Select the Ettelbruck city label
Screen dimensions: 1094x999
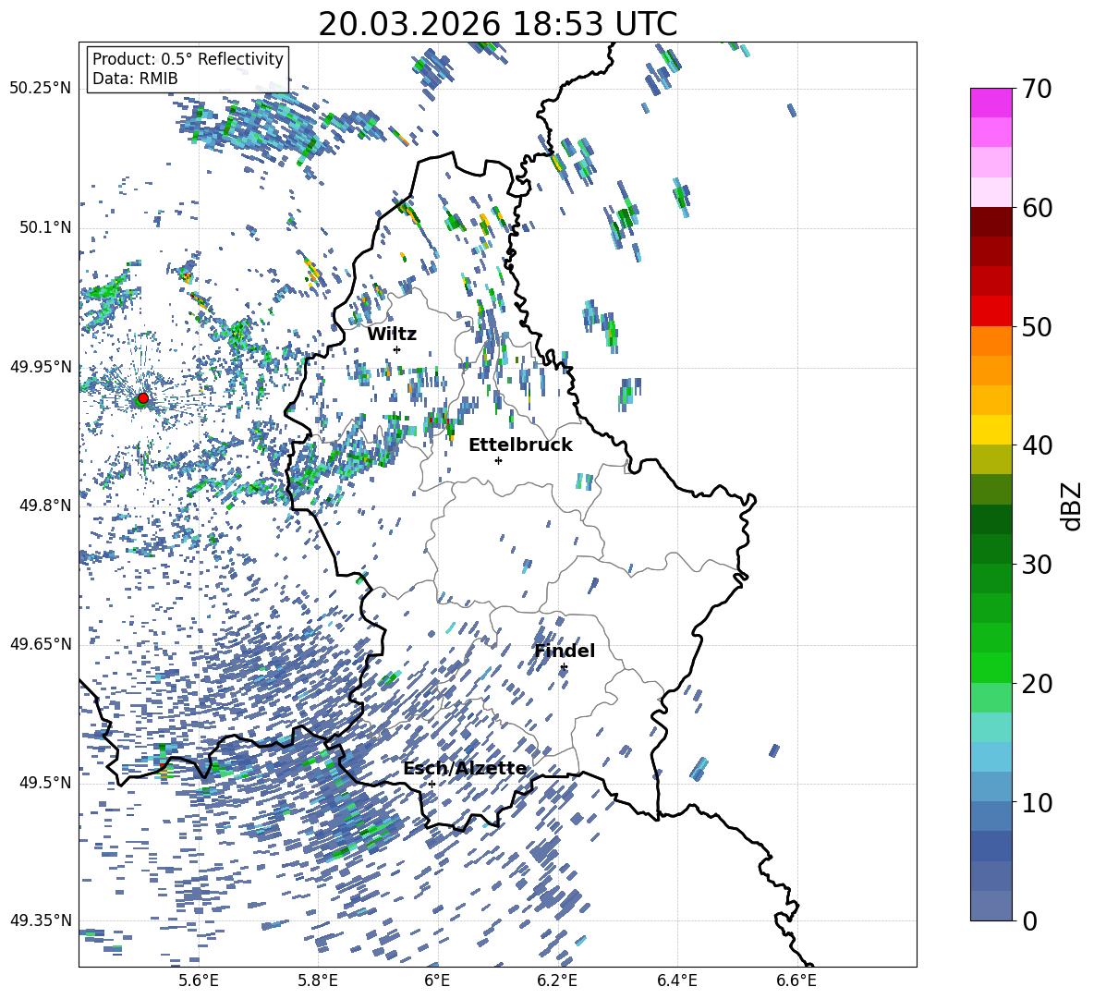tap(520, 445)
